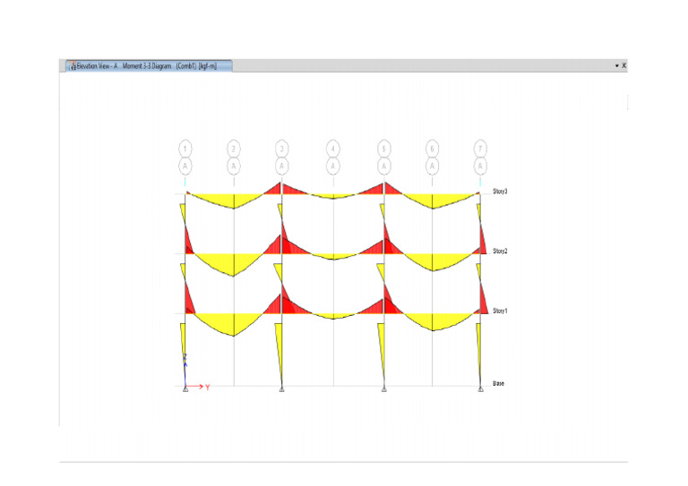The image size is (688, 486).
Task: Select the pinned support at grid 7 base
Action: pos(480,388)
